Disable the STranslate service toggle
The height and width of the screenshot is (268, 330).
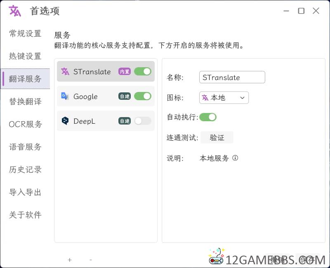(x=143, y=71)
